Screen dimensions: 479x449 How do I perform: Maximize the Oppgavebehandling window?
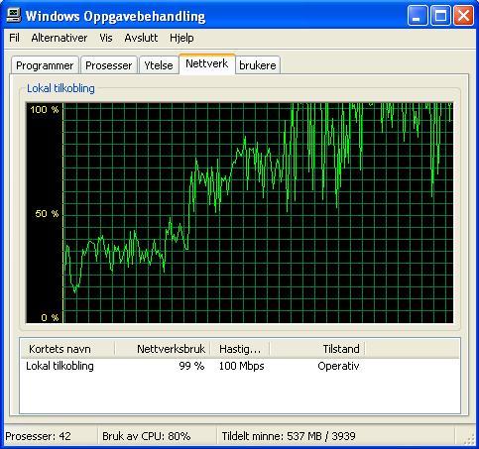coord(440,16)
